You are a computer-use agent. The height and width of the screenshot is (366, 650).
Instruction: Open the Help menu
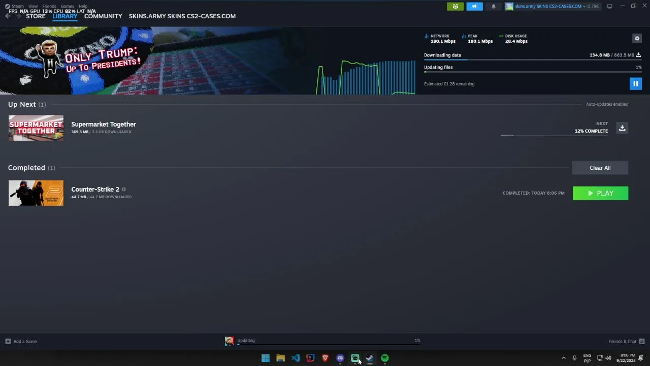tap(83, 6)
